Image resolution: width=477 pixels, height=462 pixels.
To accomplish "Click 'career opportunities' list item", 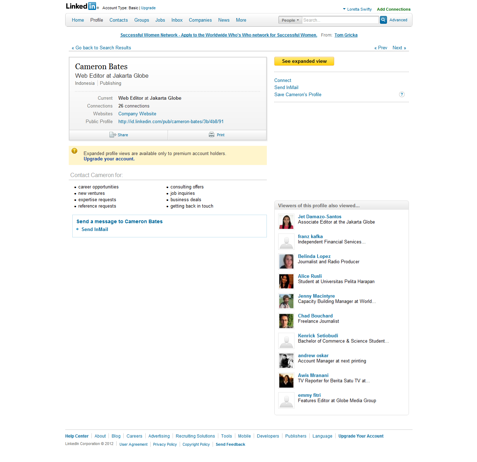I will coord(99,187).
